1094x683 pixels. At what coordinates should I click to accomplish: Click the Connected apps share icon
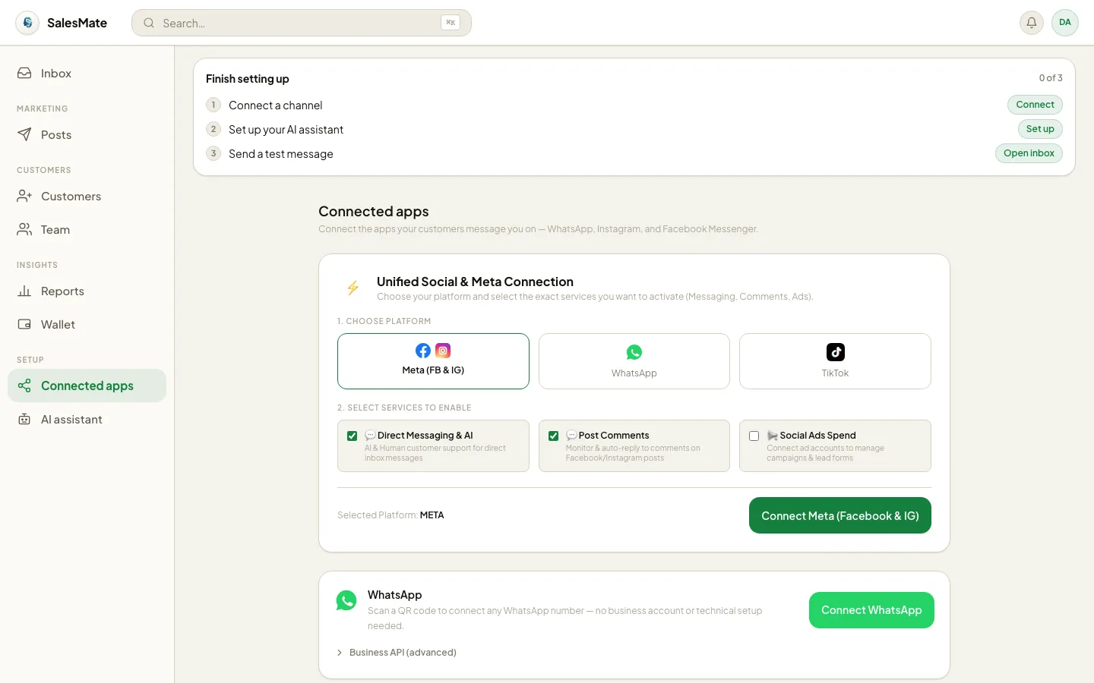coord(24,386)
